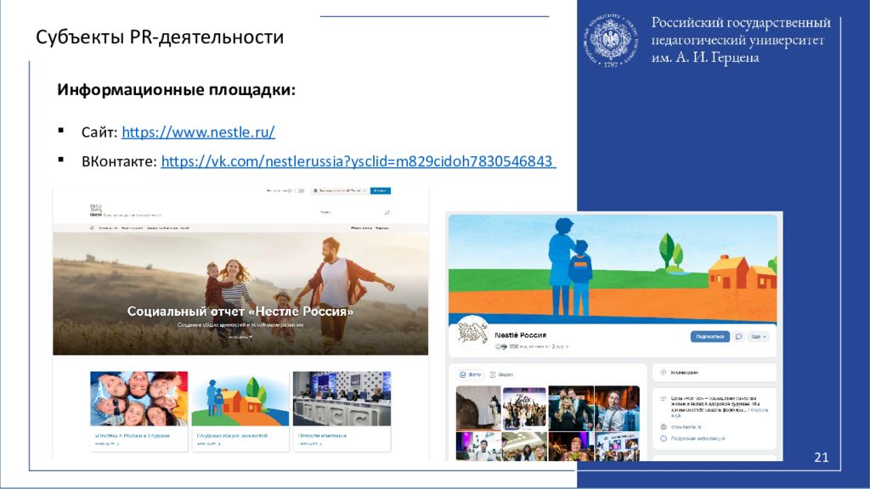Toggle the accessibility switch in the Nestlé site header
The height and width of the screenshot is (489, 870).
300,191
